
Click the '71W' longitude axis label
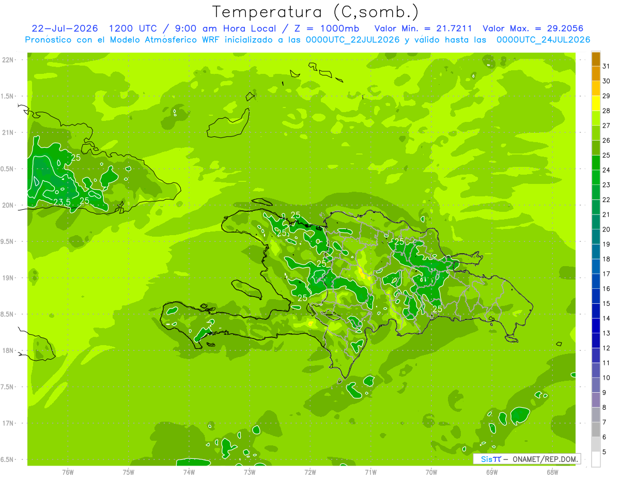click(370, 472)
